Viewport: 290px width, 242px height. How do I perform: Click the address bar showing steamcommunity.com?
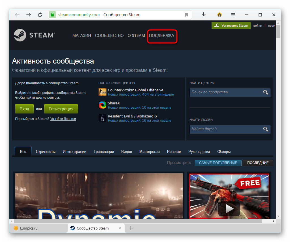pos(120,15)
